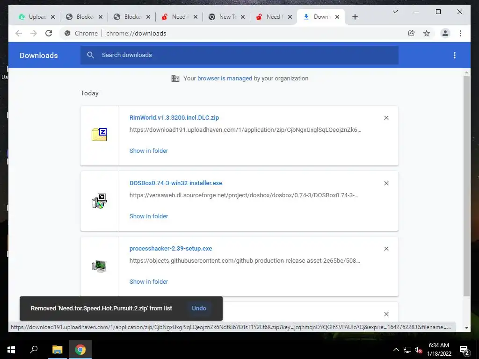Open DOSBox0.74-3-win32-installer.exe file link

(x=176, y=183)
